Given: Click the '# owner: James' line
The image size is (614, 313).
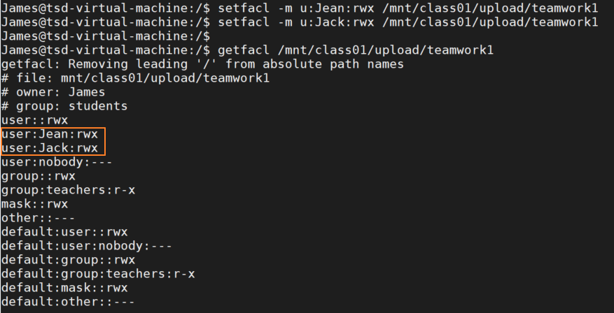Looking at the screenshot, I should coord(53,92).
